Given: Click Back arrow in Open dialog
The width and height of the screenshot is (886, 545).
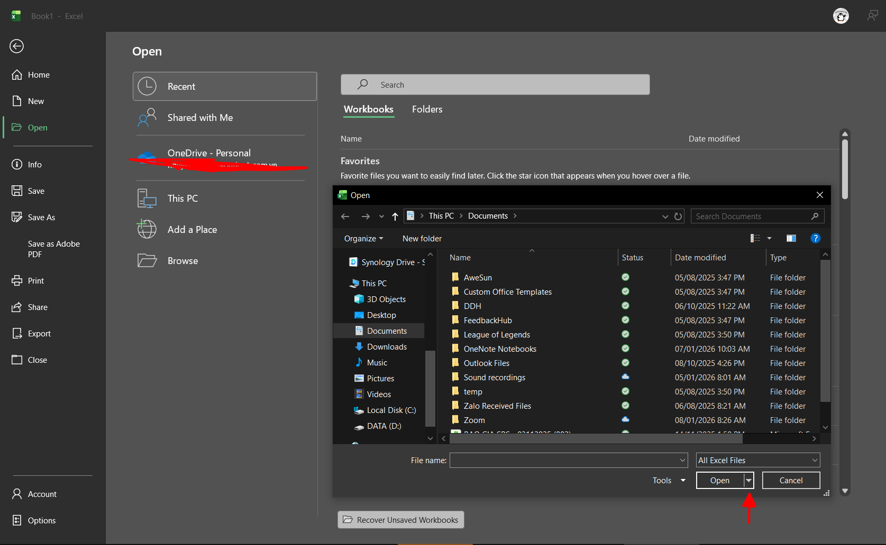Looking at the screenshot, I should click(x=345, y=217).
